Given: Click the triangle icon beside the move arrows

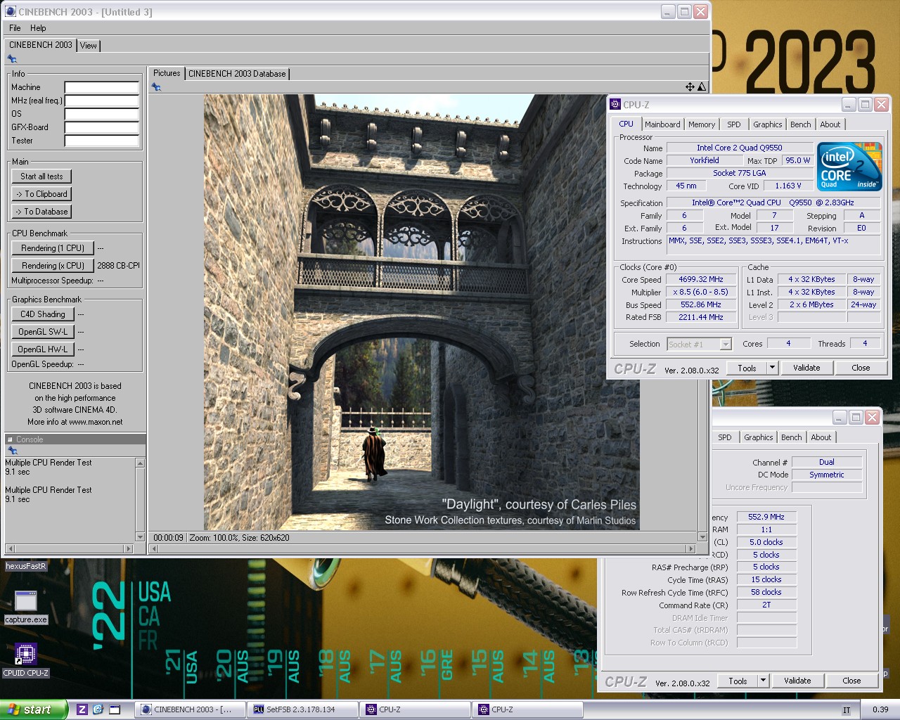Looking at the screenshot, I should tap(701, 86).
